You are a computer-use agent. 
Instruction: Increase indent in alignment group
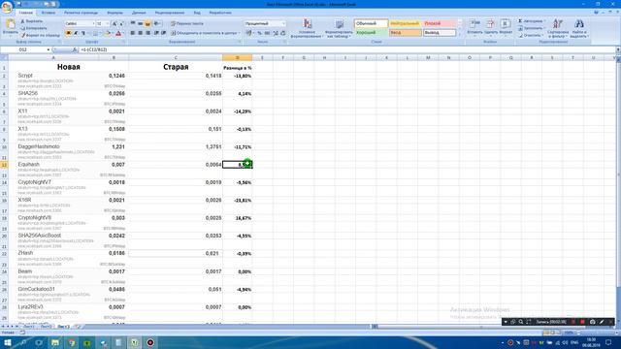164,33
